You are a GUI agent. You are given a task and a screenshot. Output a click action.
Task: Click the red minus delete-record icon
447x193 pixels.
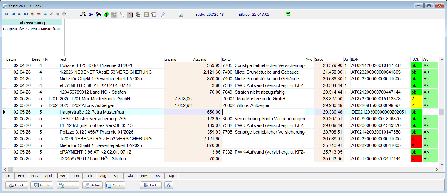pos(39,14)
